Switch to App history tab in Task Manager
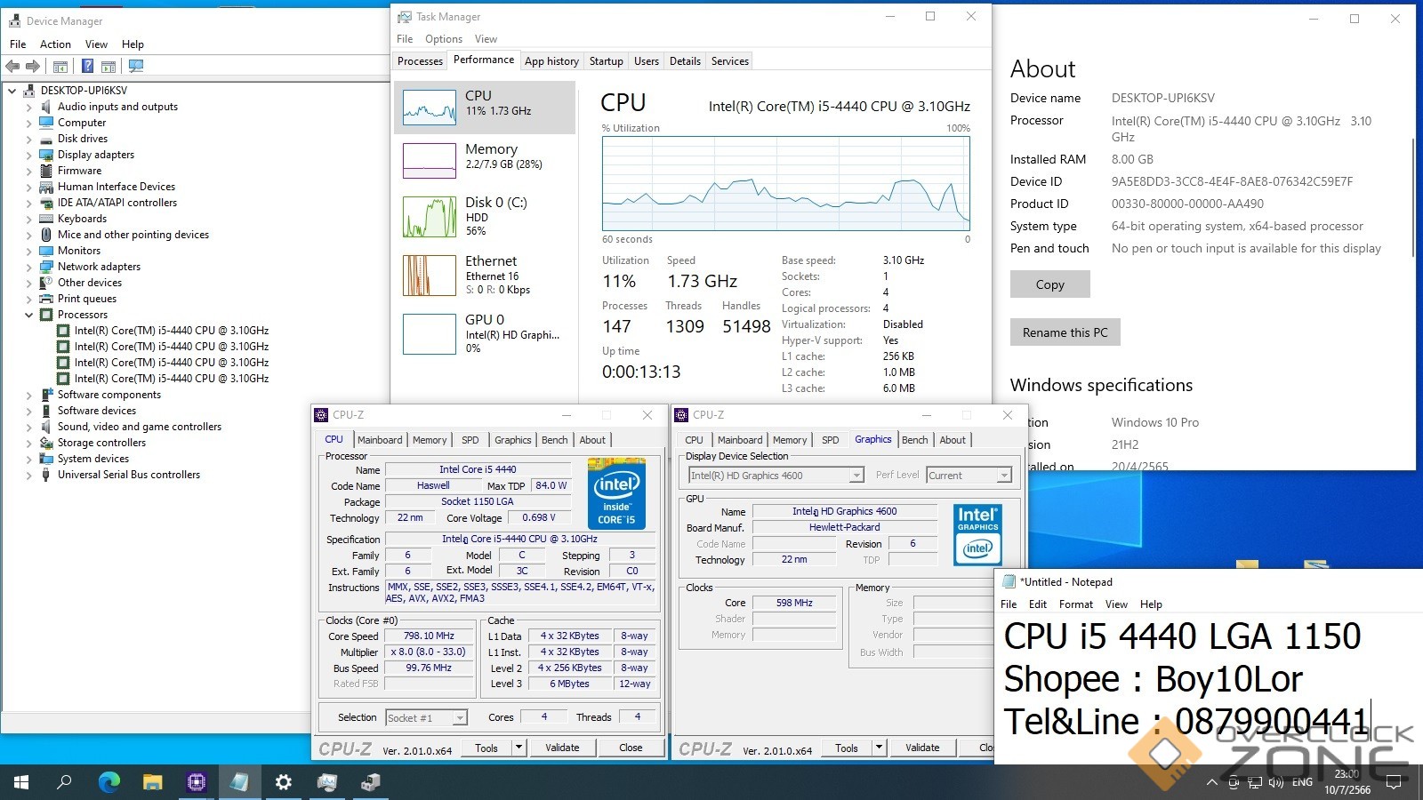Image resolution: width=1423 pixels, height=800 pixels. 551,61
